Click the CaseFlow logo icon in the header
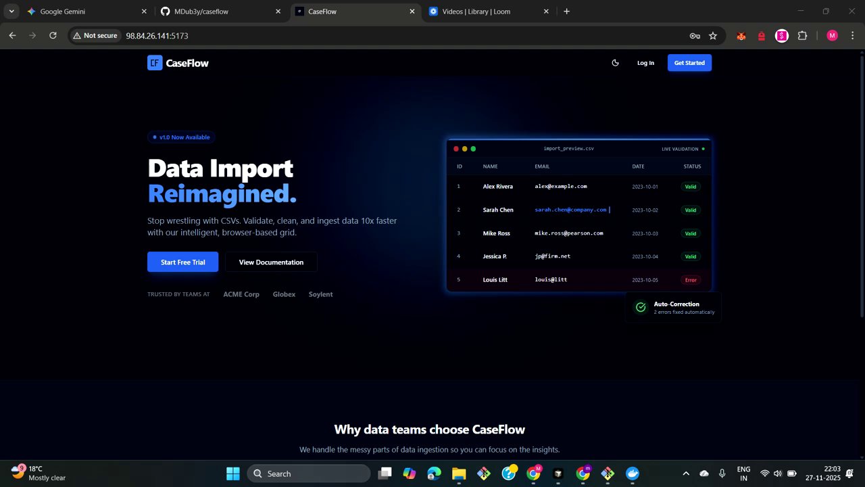The image size is (865, 487). 155,63
